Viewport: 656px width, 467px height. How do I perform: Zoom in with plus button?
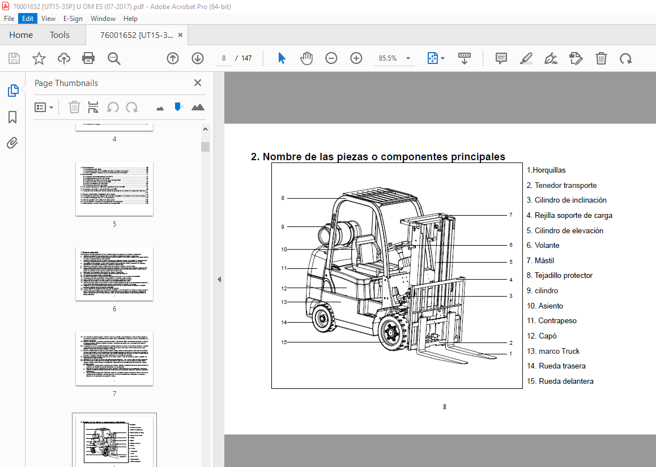pyautogui.click(x=356, y=58)
